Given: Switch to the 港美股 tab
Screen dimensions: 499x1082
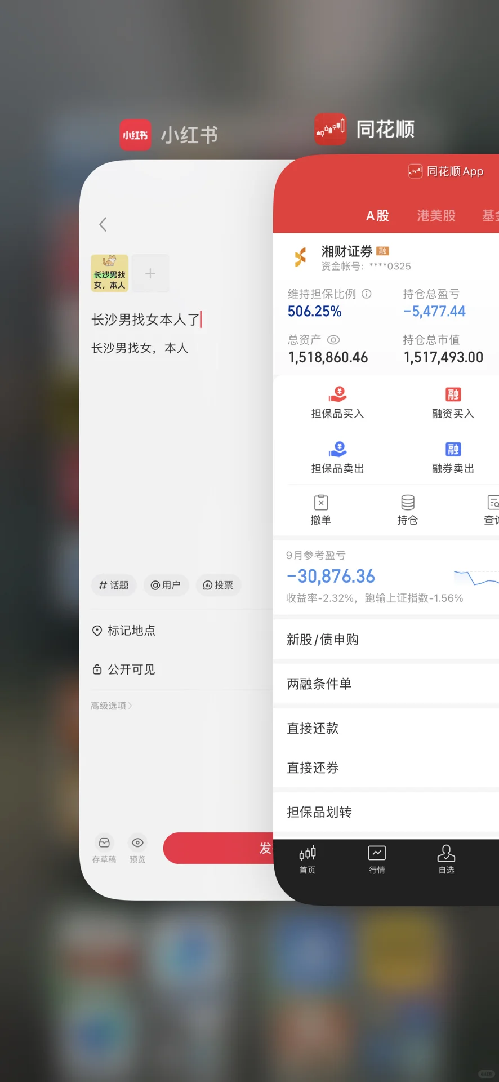Looking at the screenshot, I should [x=436, y=215].
